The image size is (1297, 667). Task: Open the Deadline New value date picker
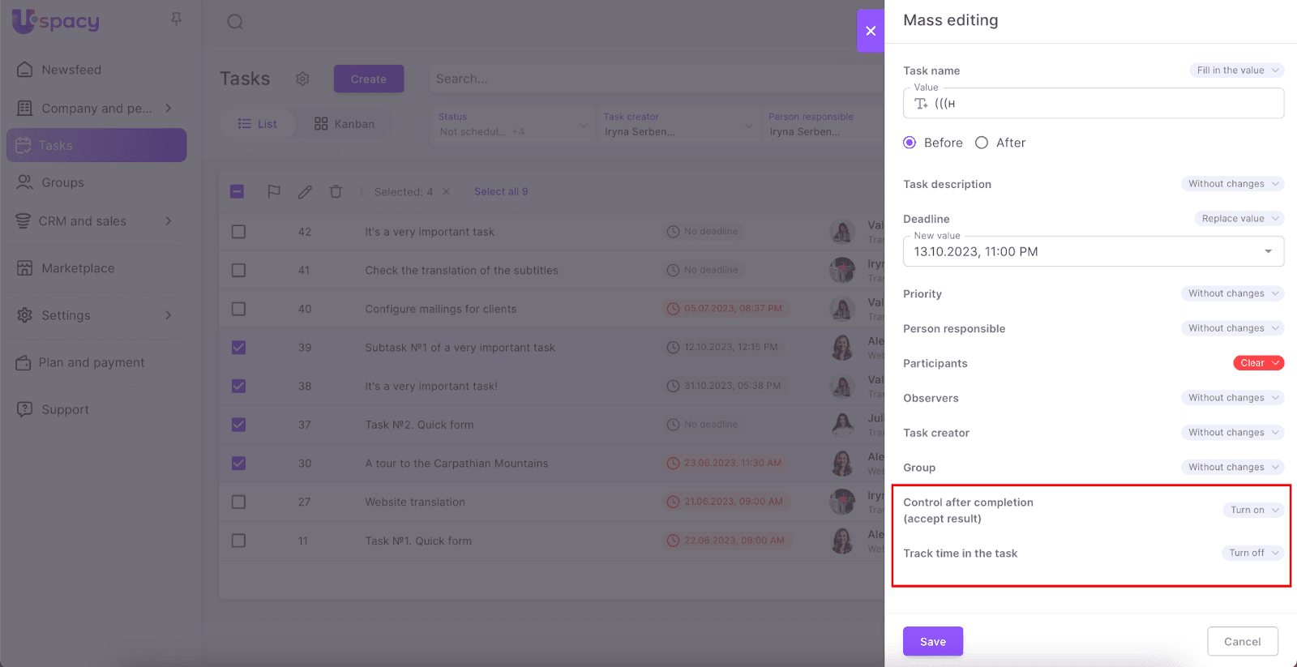coord(1093,252)
